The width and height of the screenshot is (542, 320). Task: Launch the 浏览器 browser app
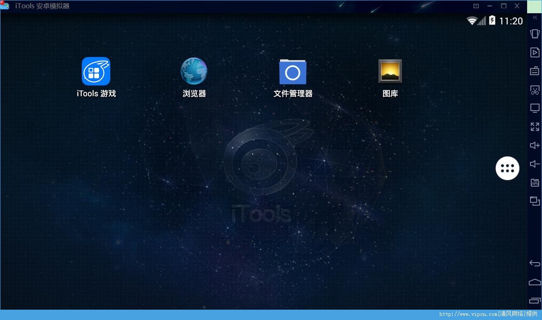pyautogui.click(x=194, y=71)
